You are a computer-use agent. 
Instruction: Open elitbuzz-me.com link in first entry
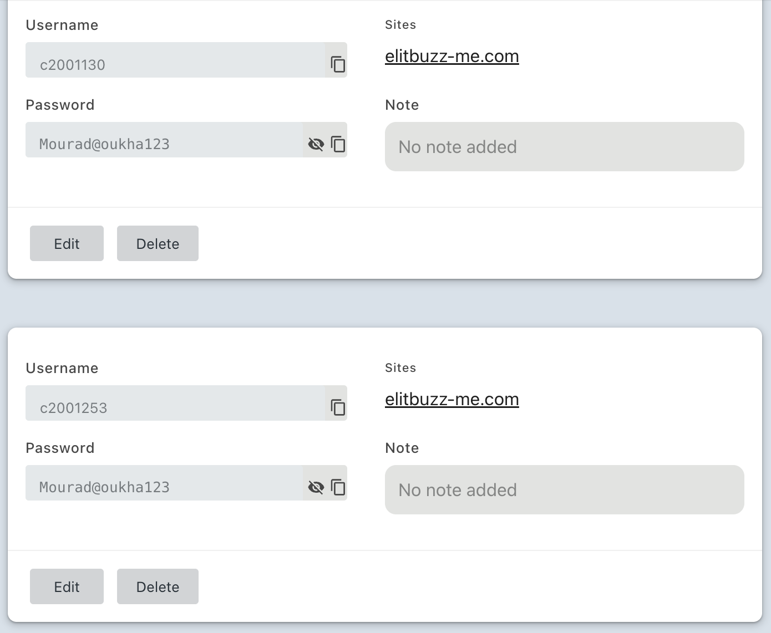click(x=452, y=56)
